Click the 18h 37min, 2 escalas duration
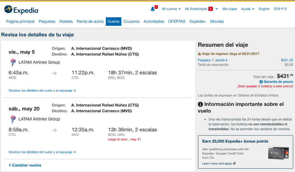This screenshot has width=295, height=172. 133,73
